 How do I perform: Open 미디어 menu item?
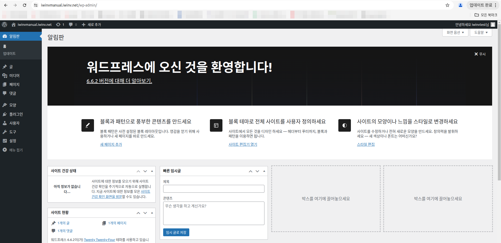[x=21, y=76]
